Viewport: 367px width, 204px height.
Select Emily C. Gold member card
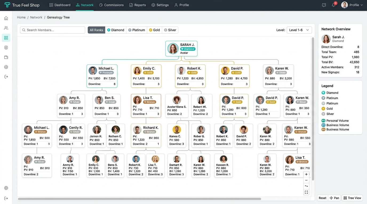tap(146, 76)
